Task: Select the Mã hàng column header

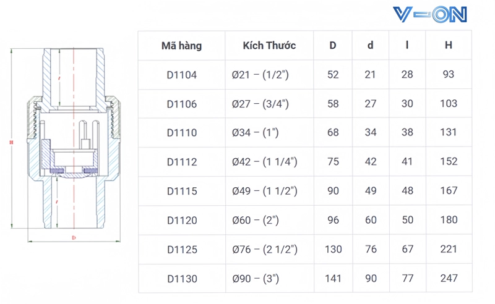Action: point(181,46)
